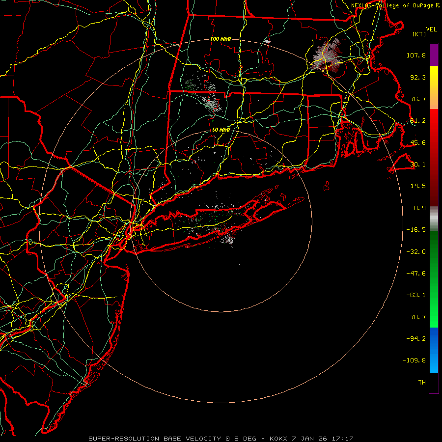Click the -47.6 velocity scale label
442x442 pixels.
click(x=416, y=274)
